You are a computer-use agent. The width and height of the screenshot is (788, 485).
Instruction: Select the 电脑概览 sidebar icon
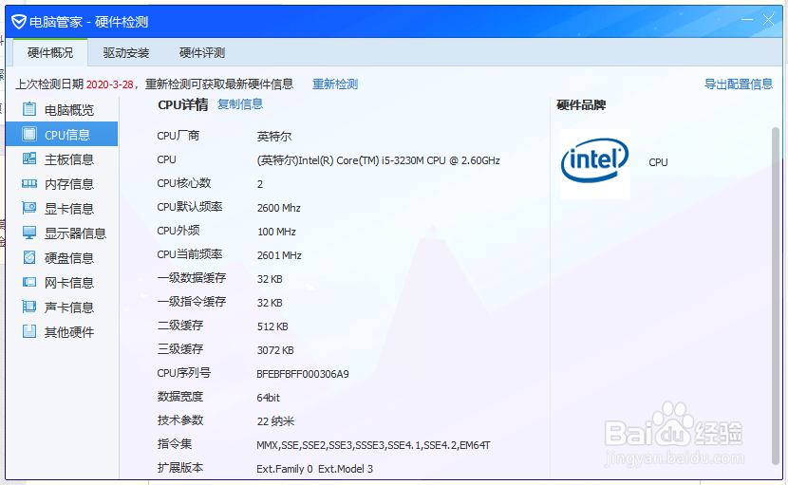tap(29, 109)
